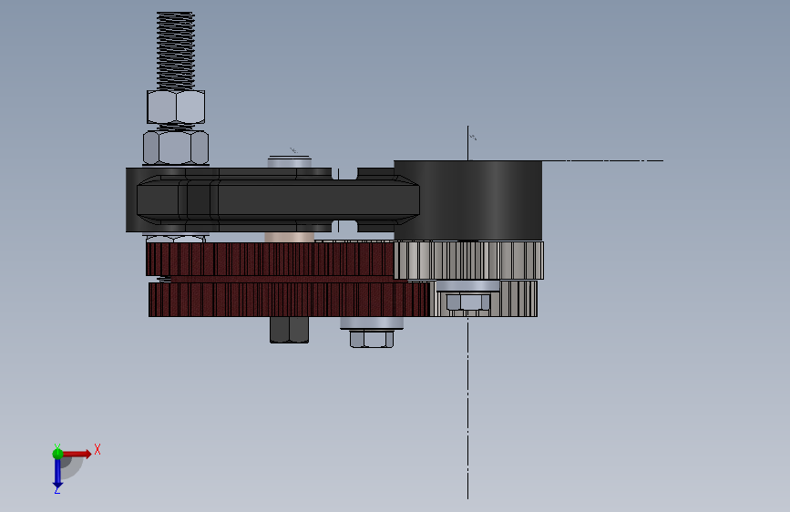Click the red X label of the triad

97,449
